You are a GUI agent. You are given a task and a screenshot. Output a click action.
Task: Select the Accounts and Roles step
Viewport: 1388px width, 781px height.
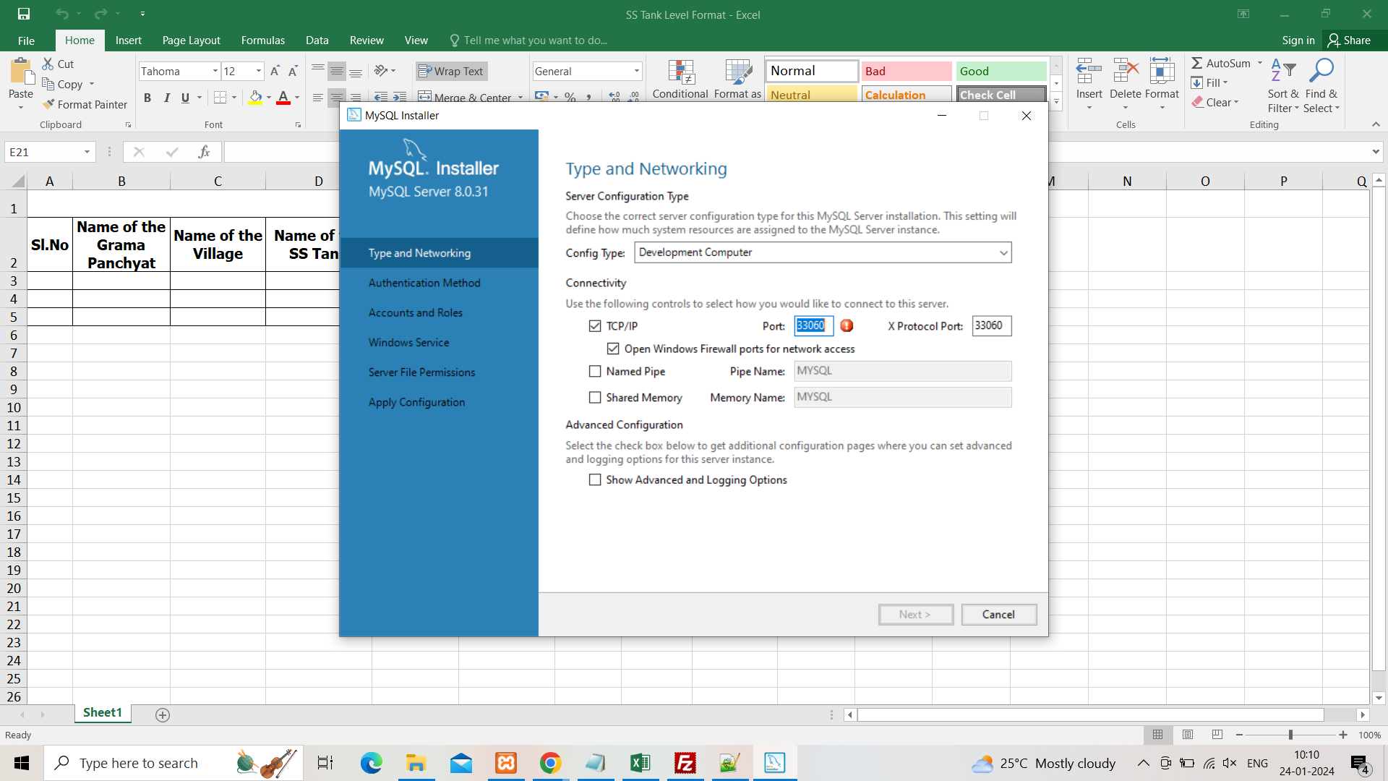pyautogui.click(x=416, y=312)
